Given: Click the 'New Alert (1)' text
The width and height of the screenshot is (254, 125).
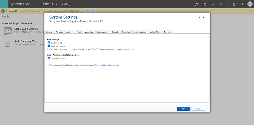Looking at the screenshot, I should pos(12,11).
